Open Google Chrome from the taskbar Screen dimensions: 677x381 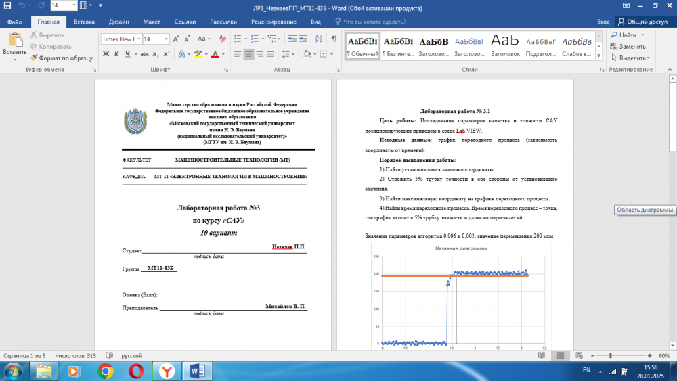(x=105, y=371)
